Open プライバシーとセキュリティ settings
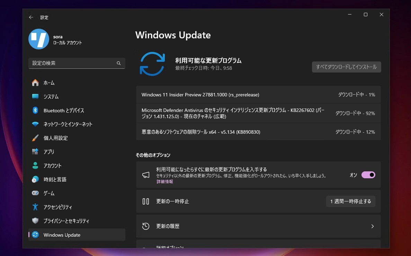Viewport: 411px width, 256px height. pyautogui.click(x=77, y=221)
